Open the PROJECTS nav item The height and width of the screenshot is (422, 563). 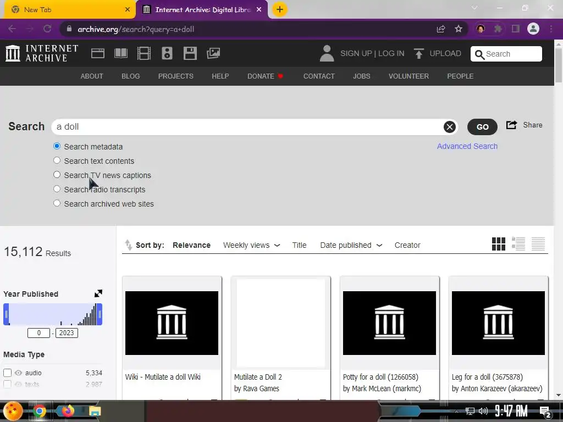tap(175, 76)
